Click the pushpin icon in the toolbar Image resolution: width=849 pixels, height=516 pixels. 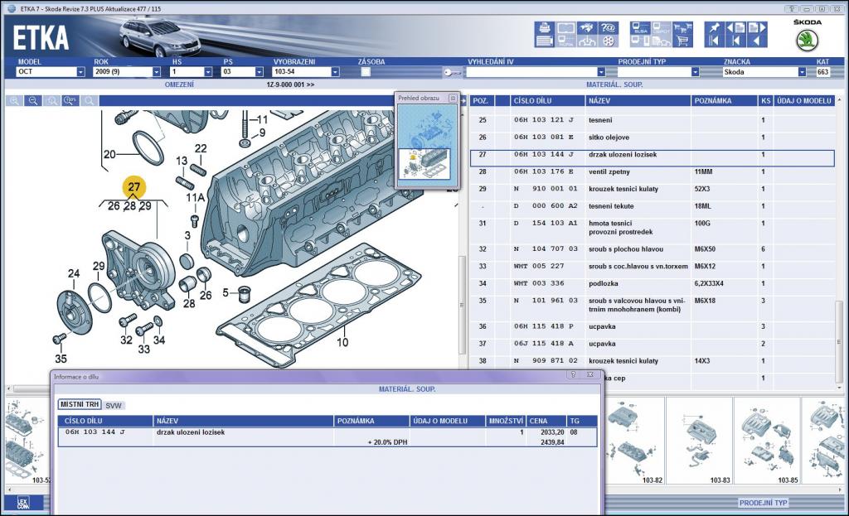pyautogui.click(x=715, y=28)
